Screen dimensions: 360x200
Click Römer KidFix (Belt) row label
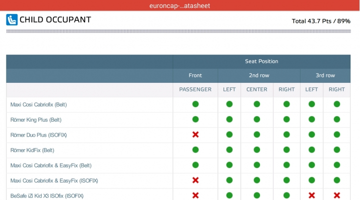(32, 150)
